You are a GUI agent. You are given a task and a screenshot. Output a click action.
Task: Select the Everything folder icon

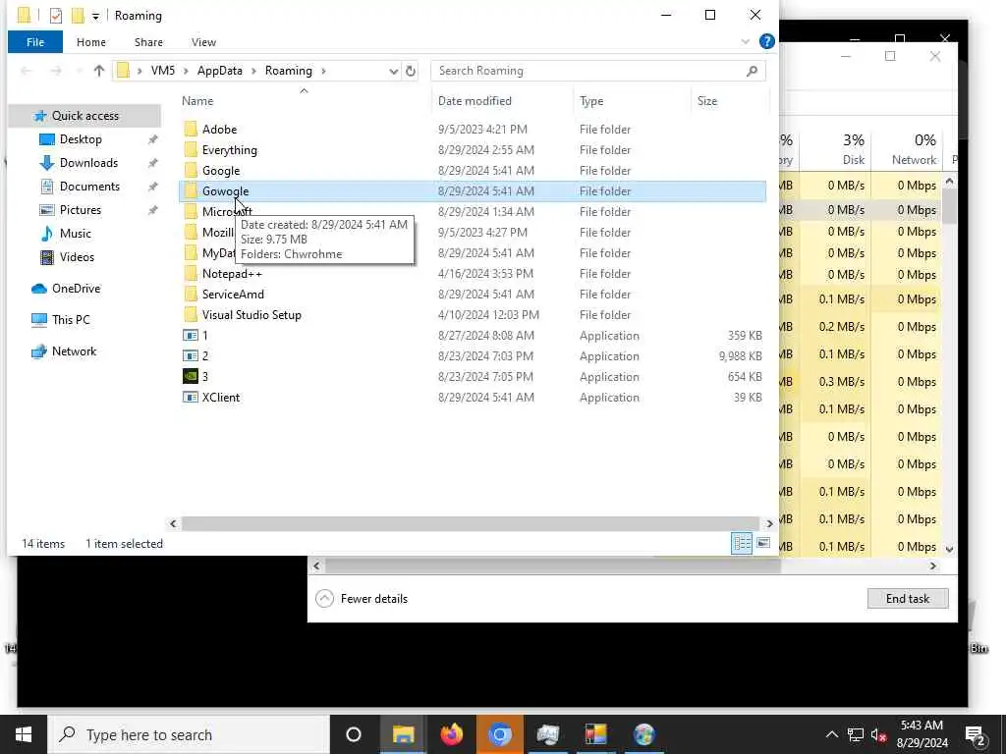pos(191,149)
